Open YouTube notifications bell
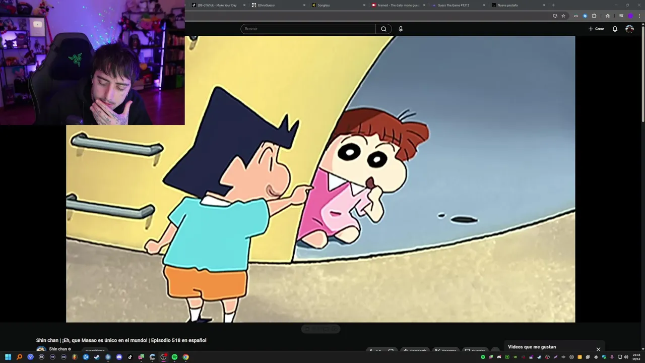The image size is (645, 363). click(x=615, y=29)
